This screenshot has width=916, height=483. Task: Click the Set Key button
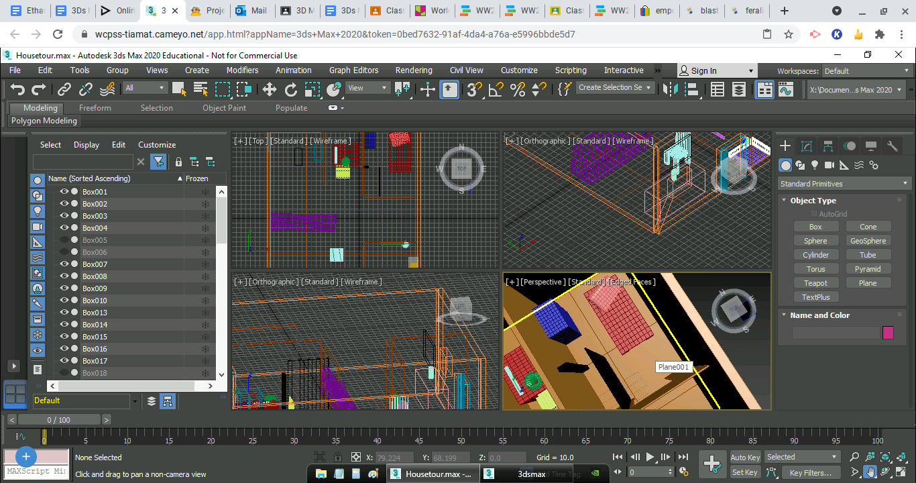(744, 472)
